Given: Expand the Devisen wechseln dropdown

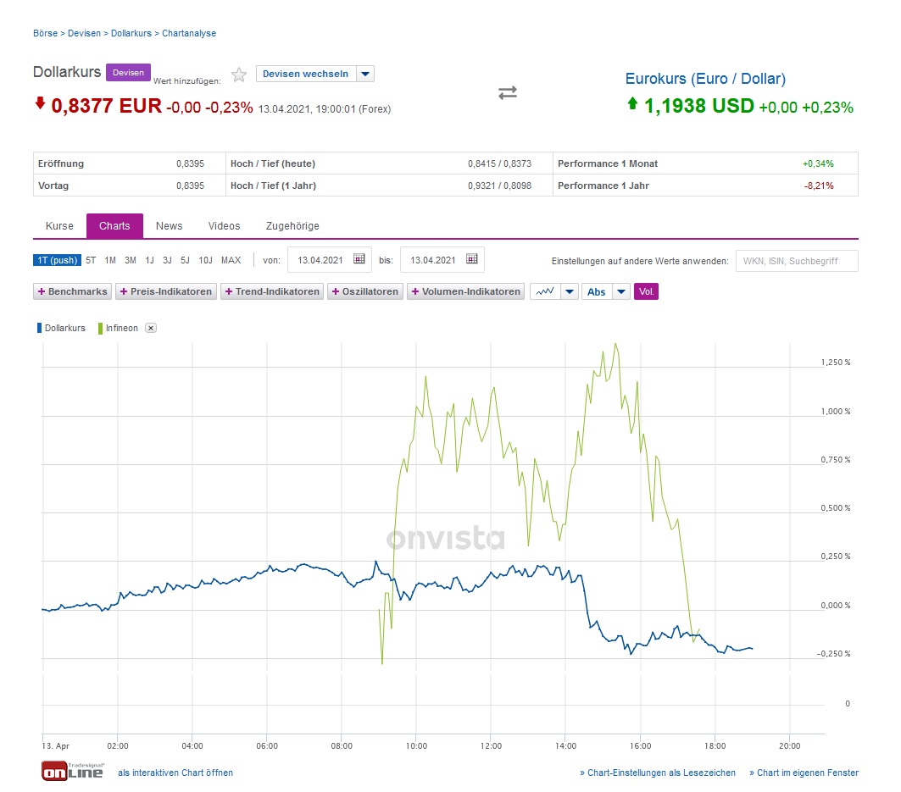Looking at the screenshot, I should (365, 74).
